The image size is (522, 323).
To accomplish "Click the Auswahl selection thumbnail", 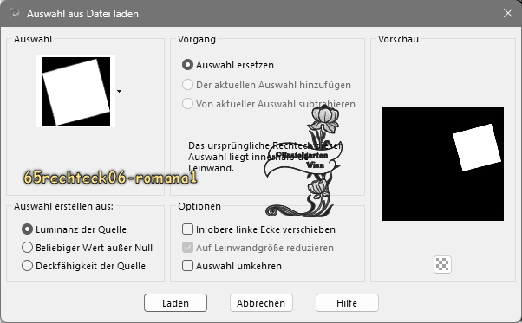I will (x=76, y=91).
